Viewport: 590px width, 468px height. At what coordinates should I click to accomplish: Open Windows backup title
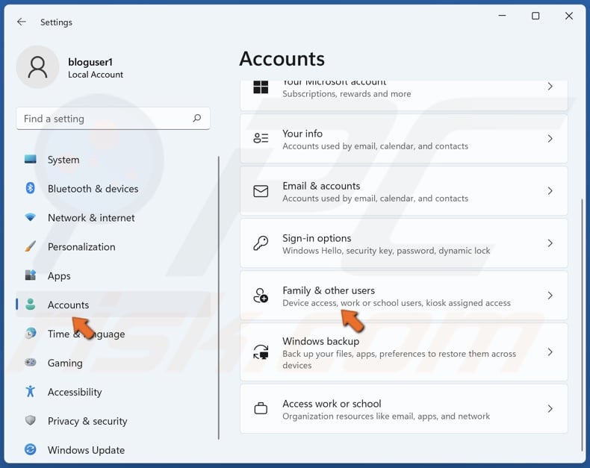point(320,341)
